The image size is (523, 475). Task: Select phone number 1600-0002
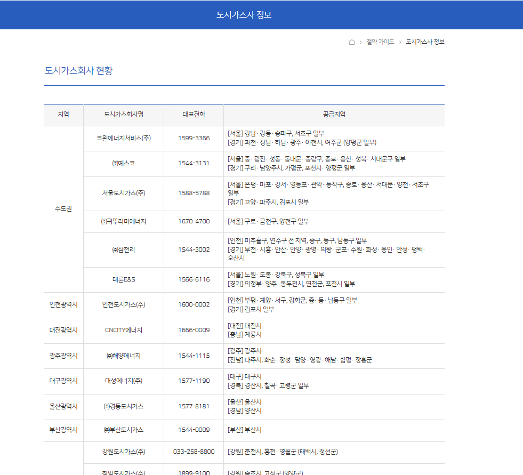pyautogui.click(x=194, y=304)
